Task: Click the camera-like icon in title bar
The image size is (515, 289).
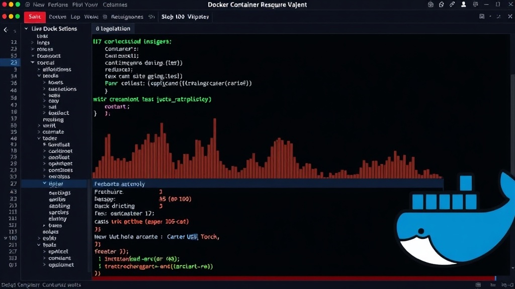Action: pyautogui.click(x=431, y=5)
